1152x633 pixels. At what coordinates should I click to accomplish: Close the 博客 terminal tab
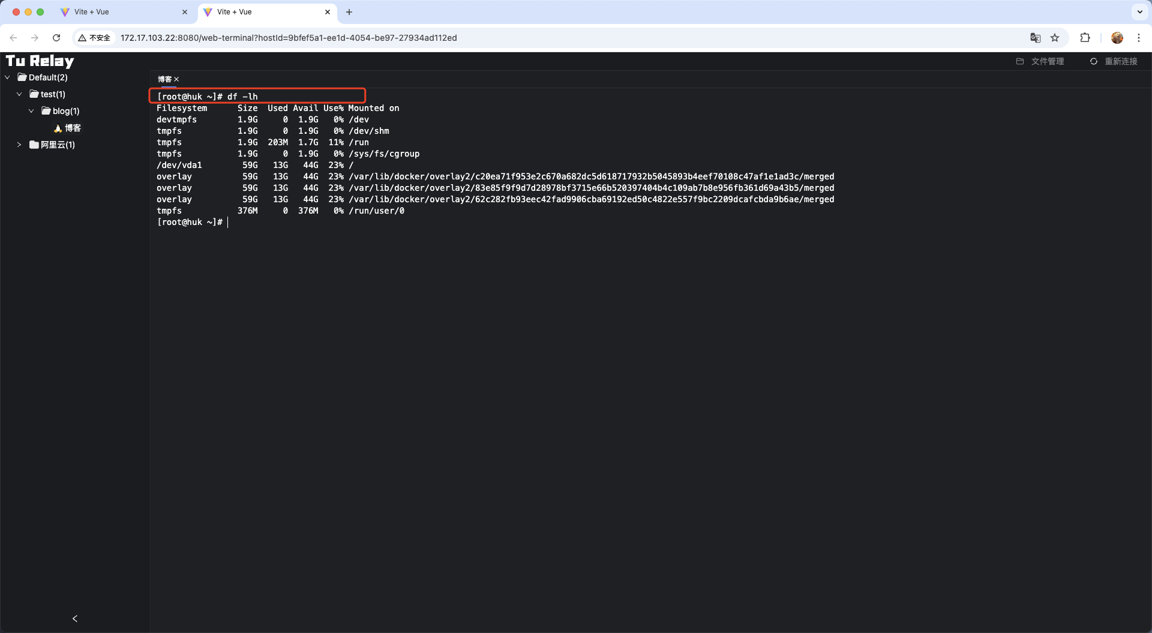[176, 79]
